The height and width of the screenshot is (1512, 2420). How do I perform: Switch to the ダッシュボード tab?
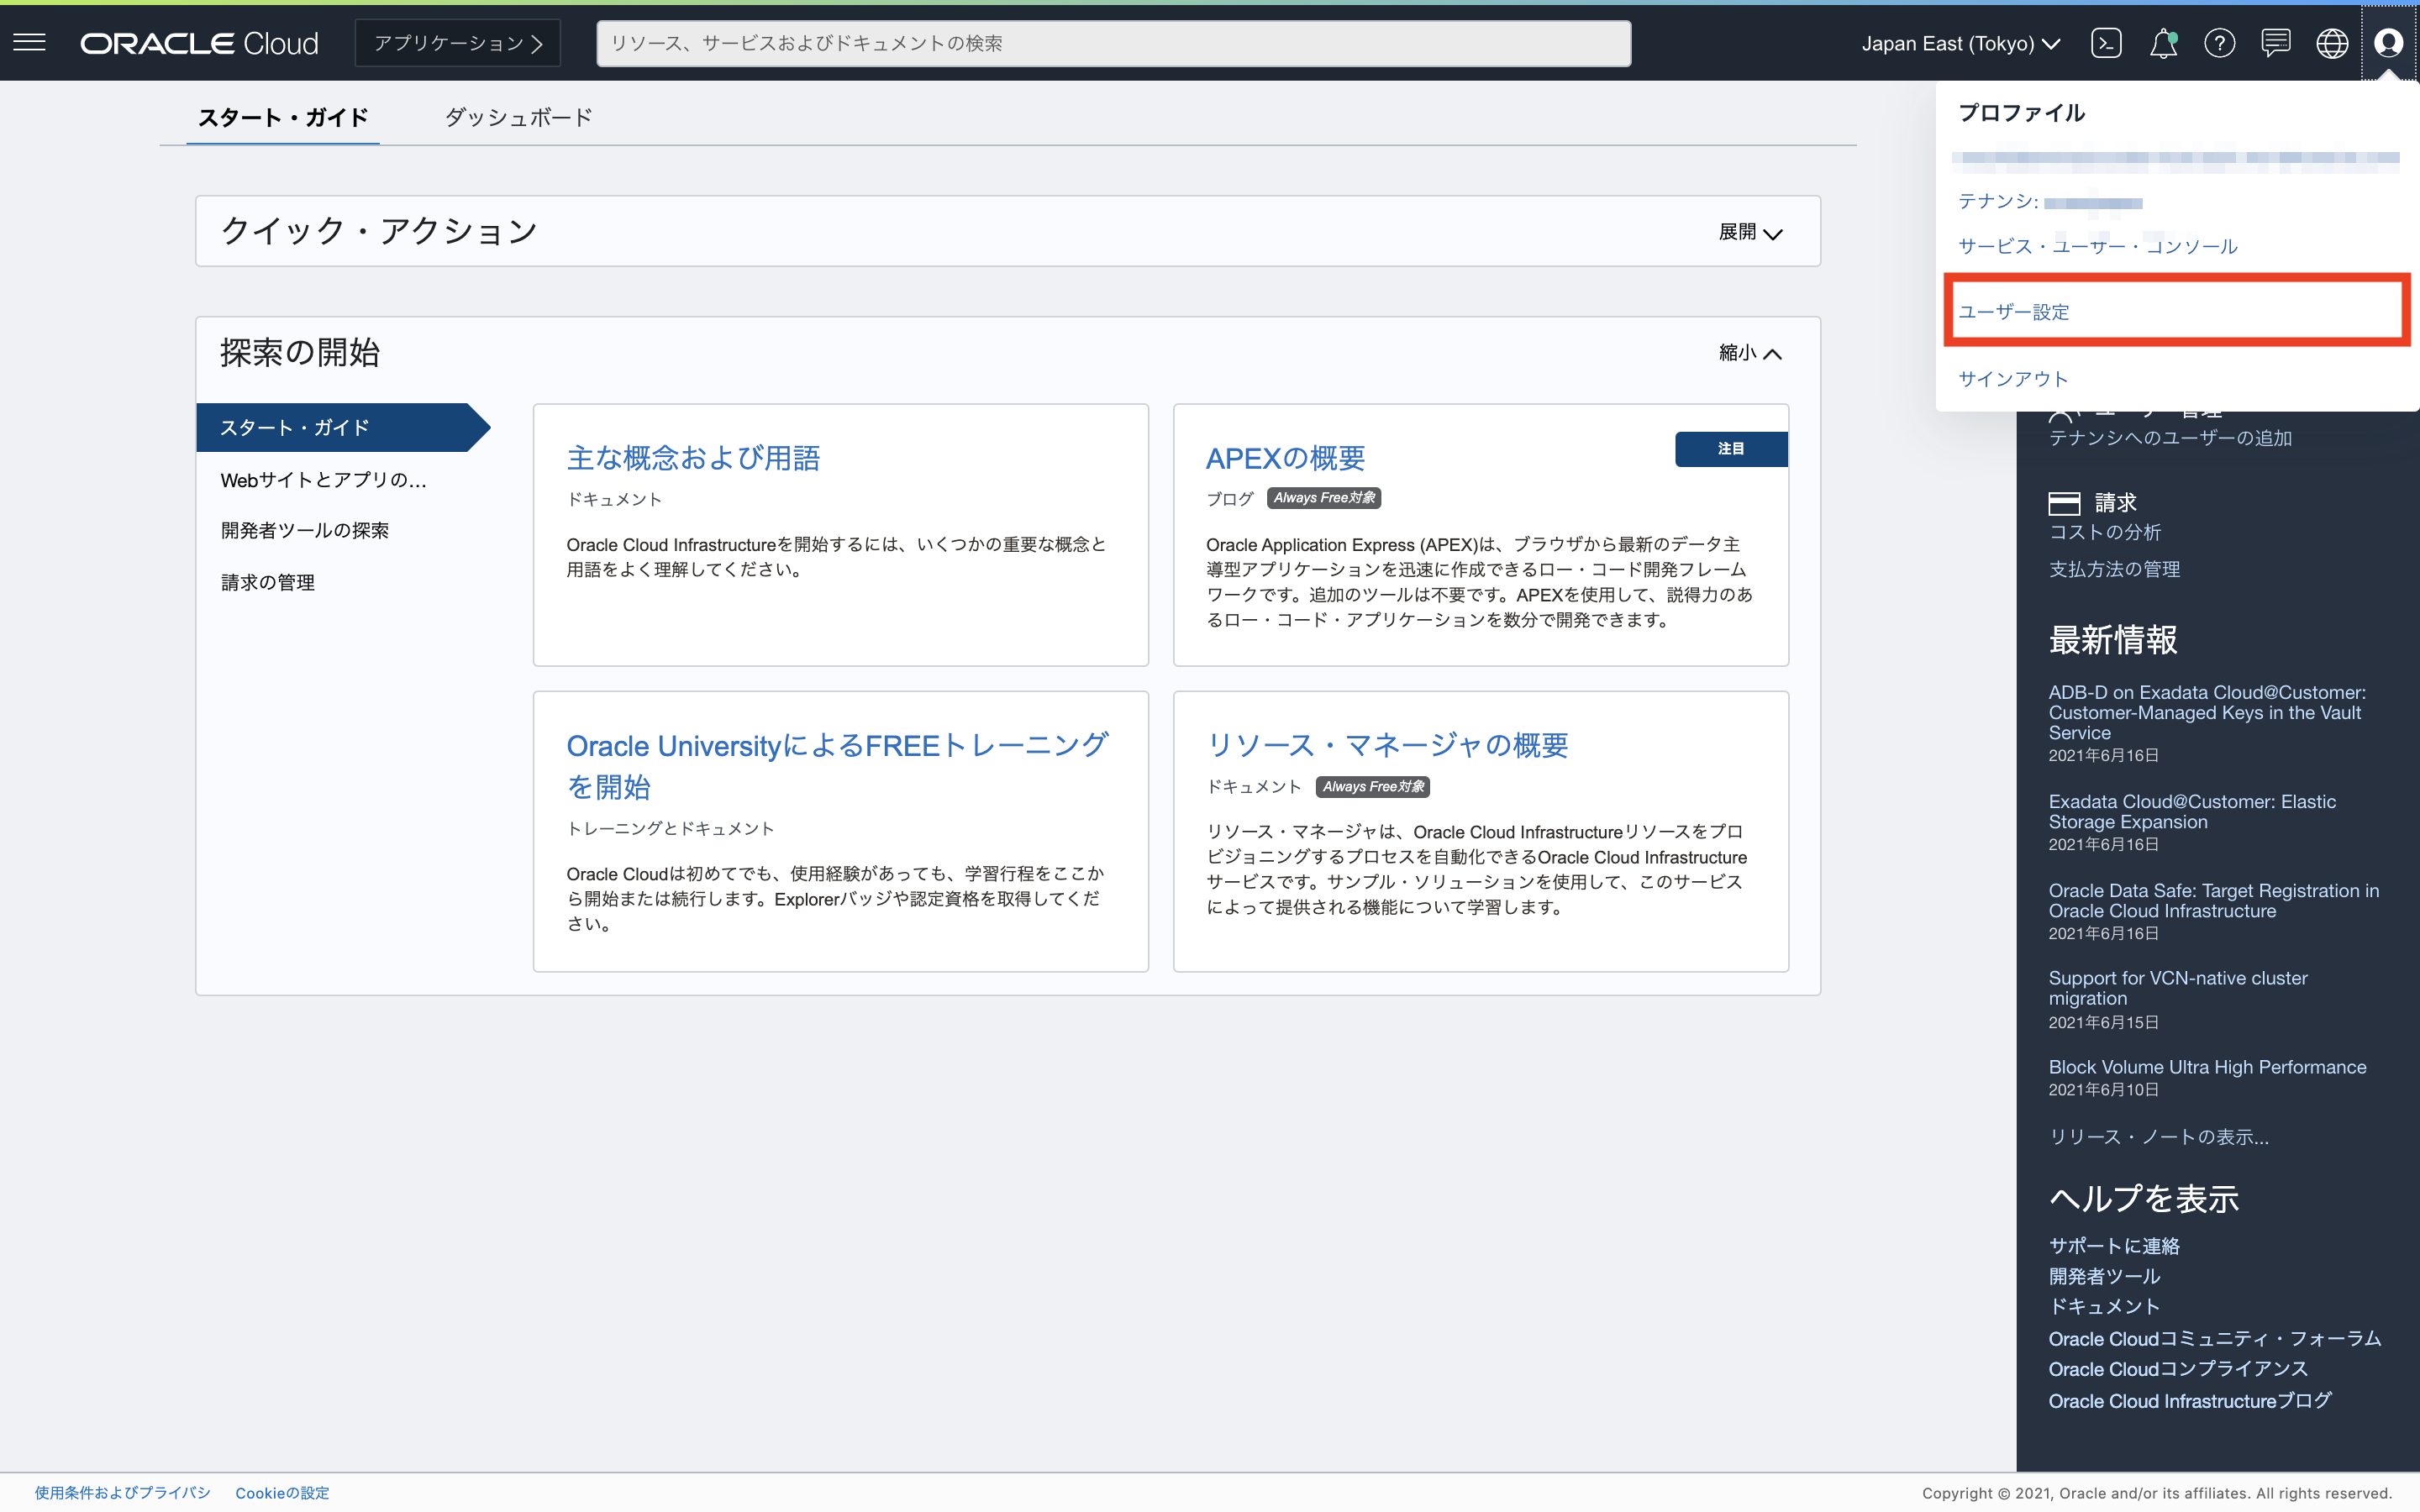[518, 117]
